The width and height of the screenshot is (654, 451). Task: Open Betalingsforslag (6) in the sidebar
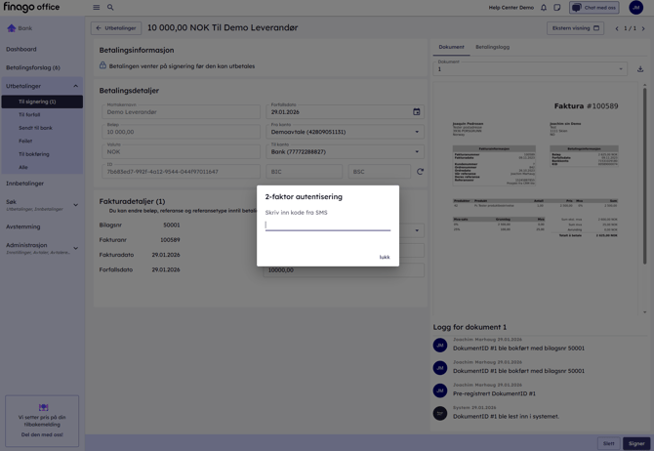(x=33, y=67)
